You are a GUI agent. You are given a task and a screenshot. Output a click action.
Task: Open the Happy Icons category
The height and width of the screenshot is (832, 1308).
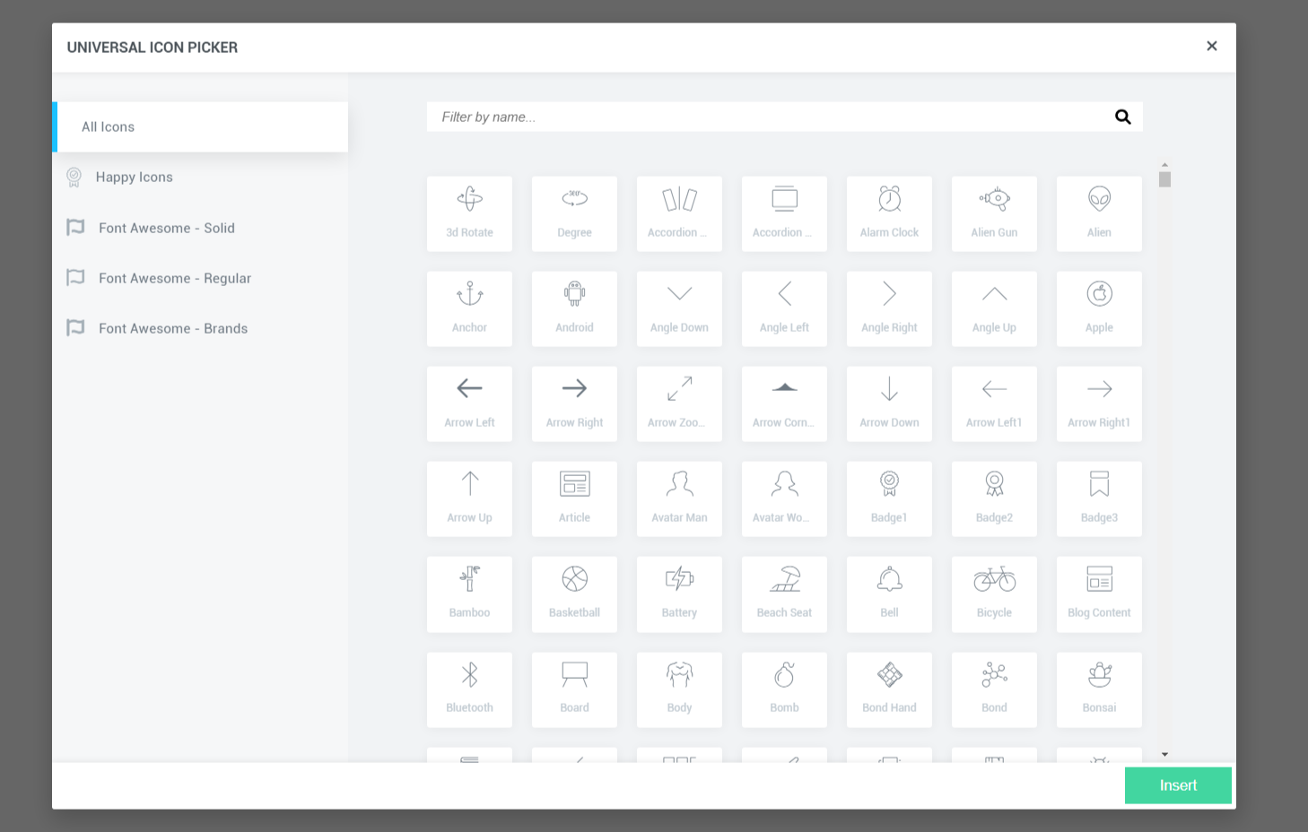[135, 177]
